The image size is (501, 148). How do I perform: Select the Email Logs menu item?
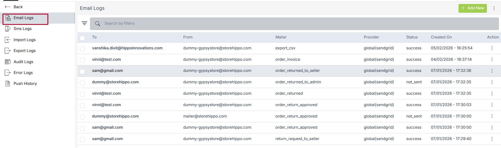(23, 18)
